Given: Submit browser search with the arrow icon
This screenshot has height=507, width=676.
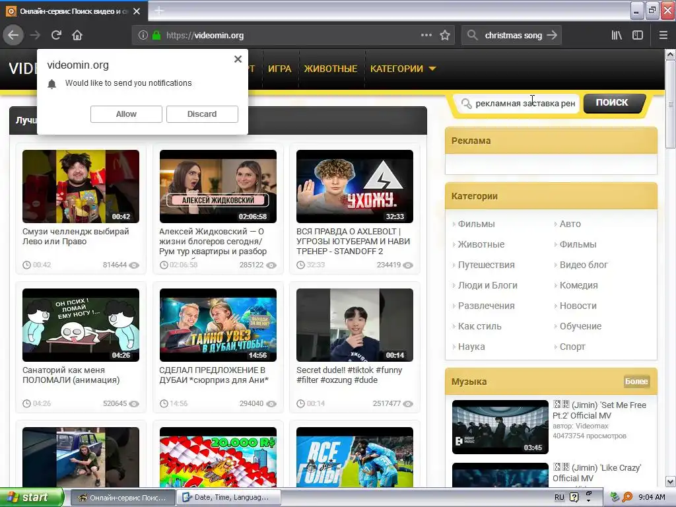Looking at the screenshot, I should tap(552, 35).
